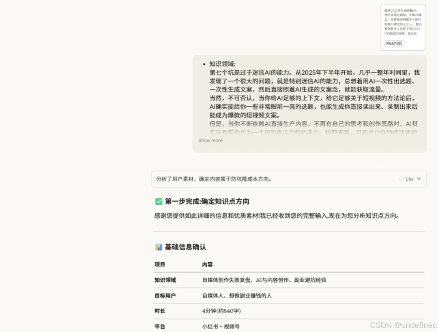Click the Show more link
The image size is (438, 332).
click(210, 140)
